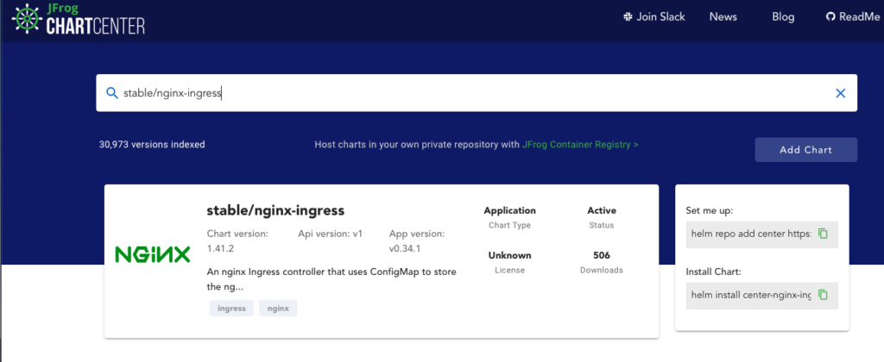The height and width of the screenshot is (362, 884).
Task: Copy the helm repo add command
Action: point(823,234)
